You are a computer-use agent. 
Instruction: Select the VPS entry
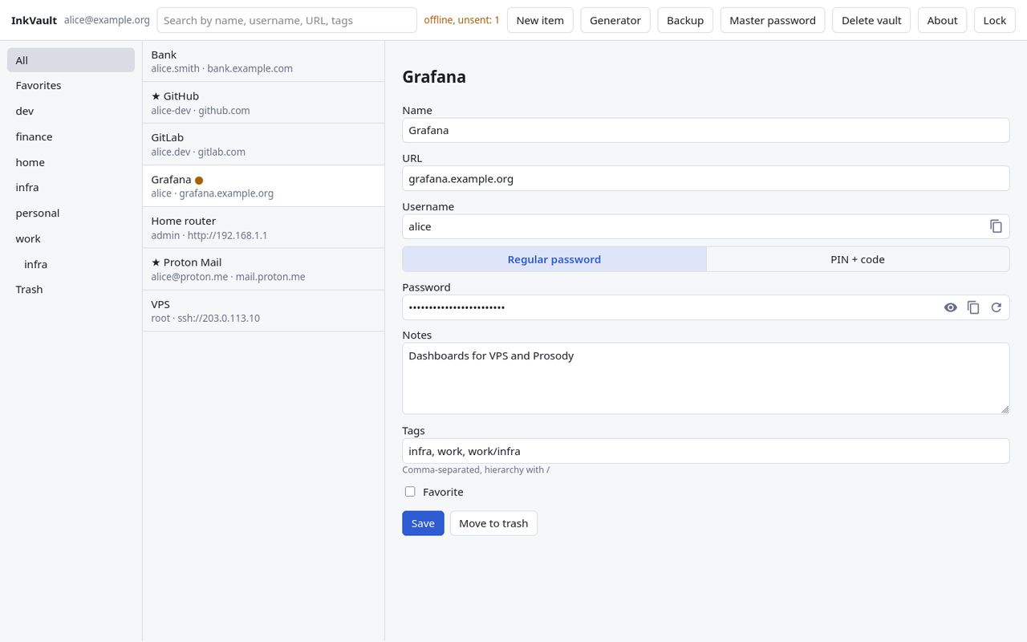(263, 311)
